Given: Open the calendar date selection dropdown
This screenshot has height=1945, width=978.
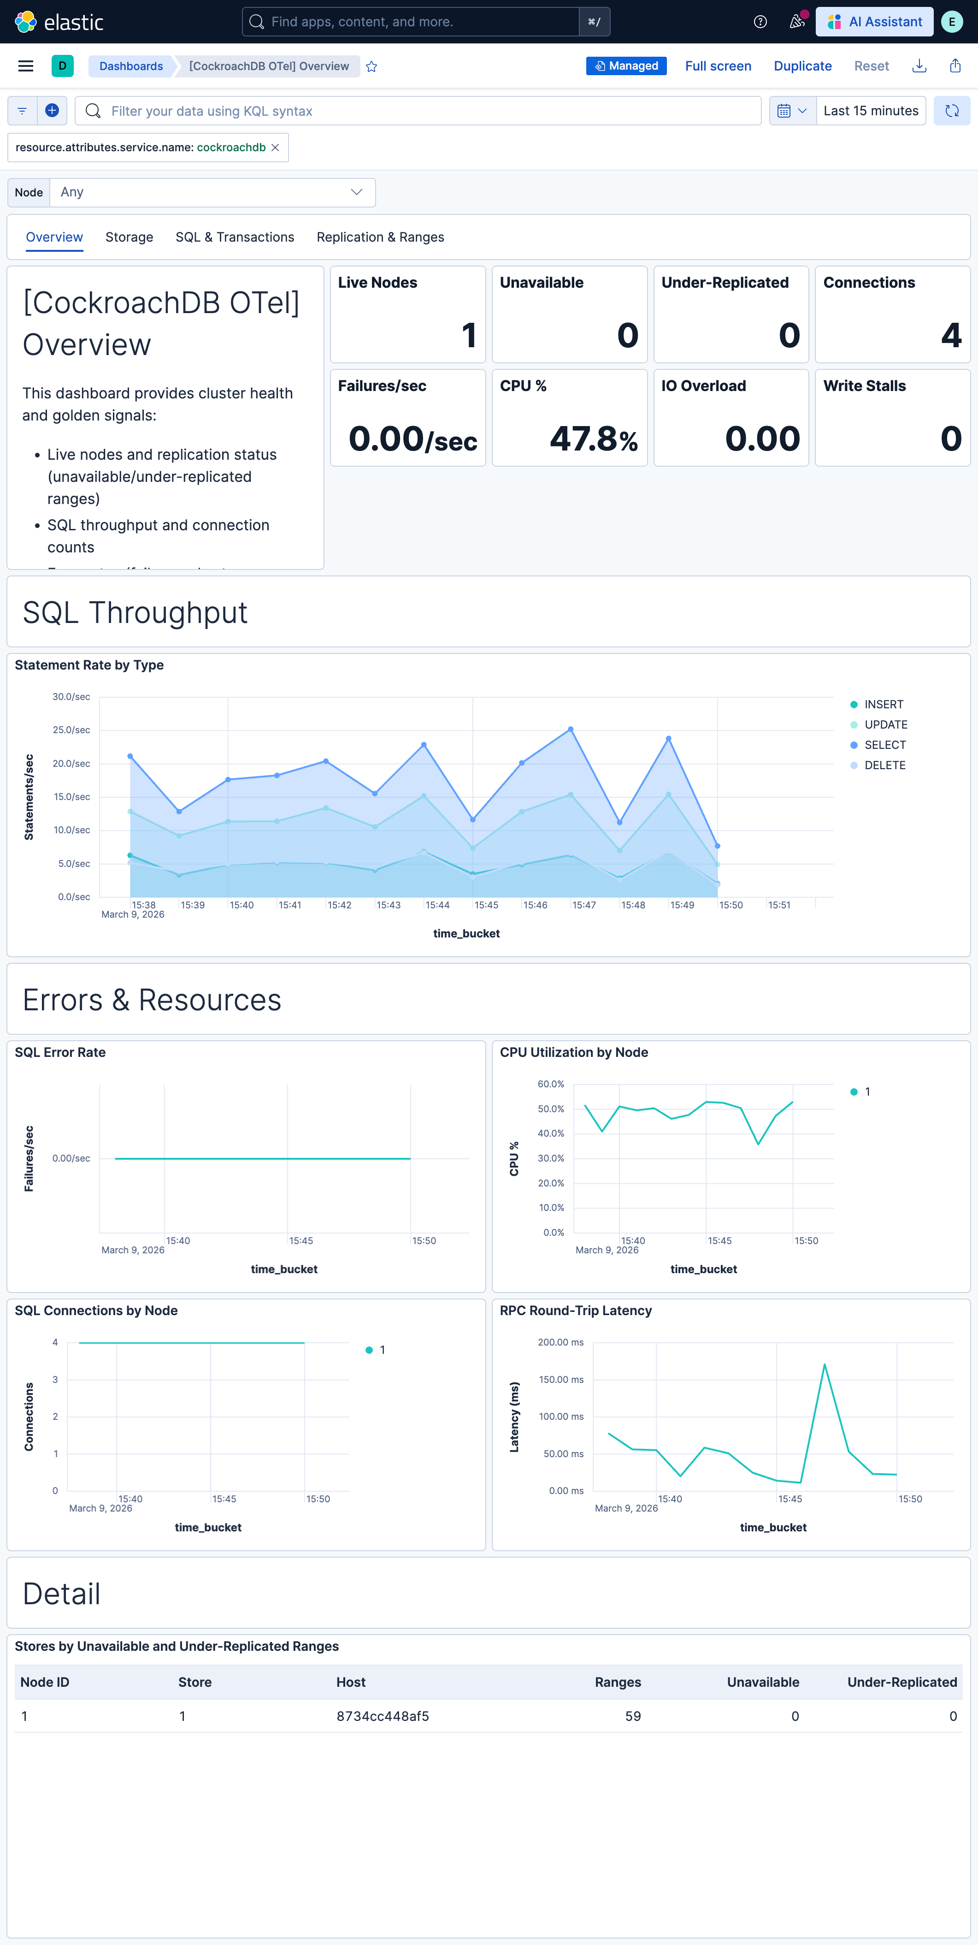Looking at the screenshot, I should click(x=792, y=110).
